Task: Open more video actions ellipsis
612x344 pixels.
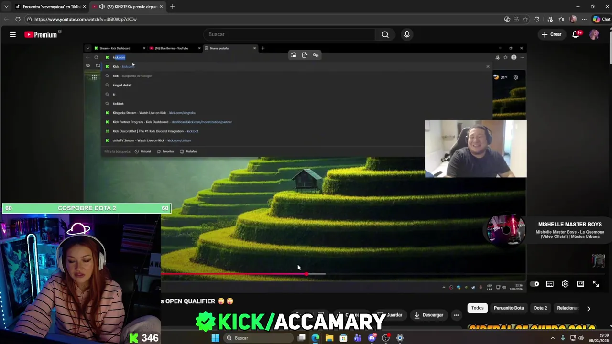Action: [457, 315]
